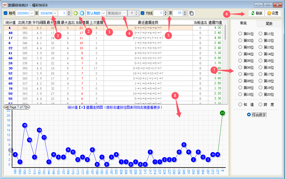Click the green down-arrow icon button
Viewport: 285px width, 179px height.
click(76, 13)
